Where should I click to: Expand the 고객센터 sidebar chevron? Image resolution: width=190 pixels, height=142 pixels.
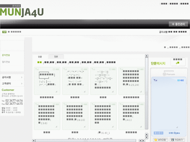22,84
